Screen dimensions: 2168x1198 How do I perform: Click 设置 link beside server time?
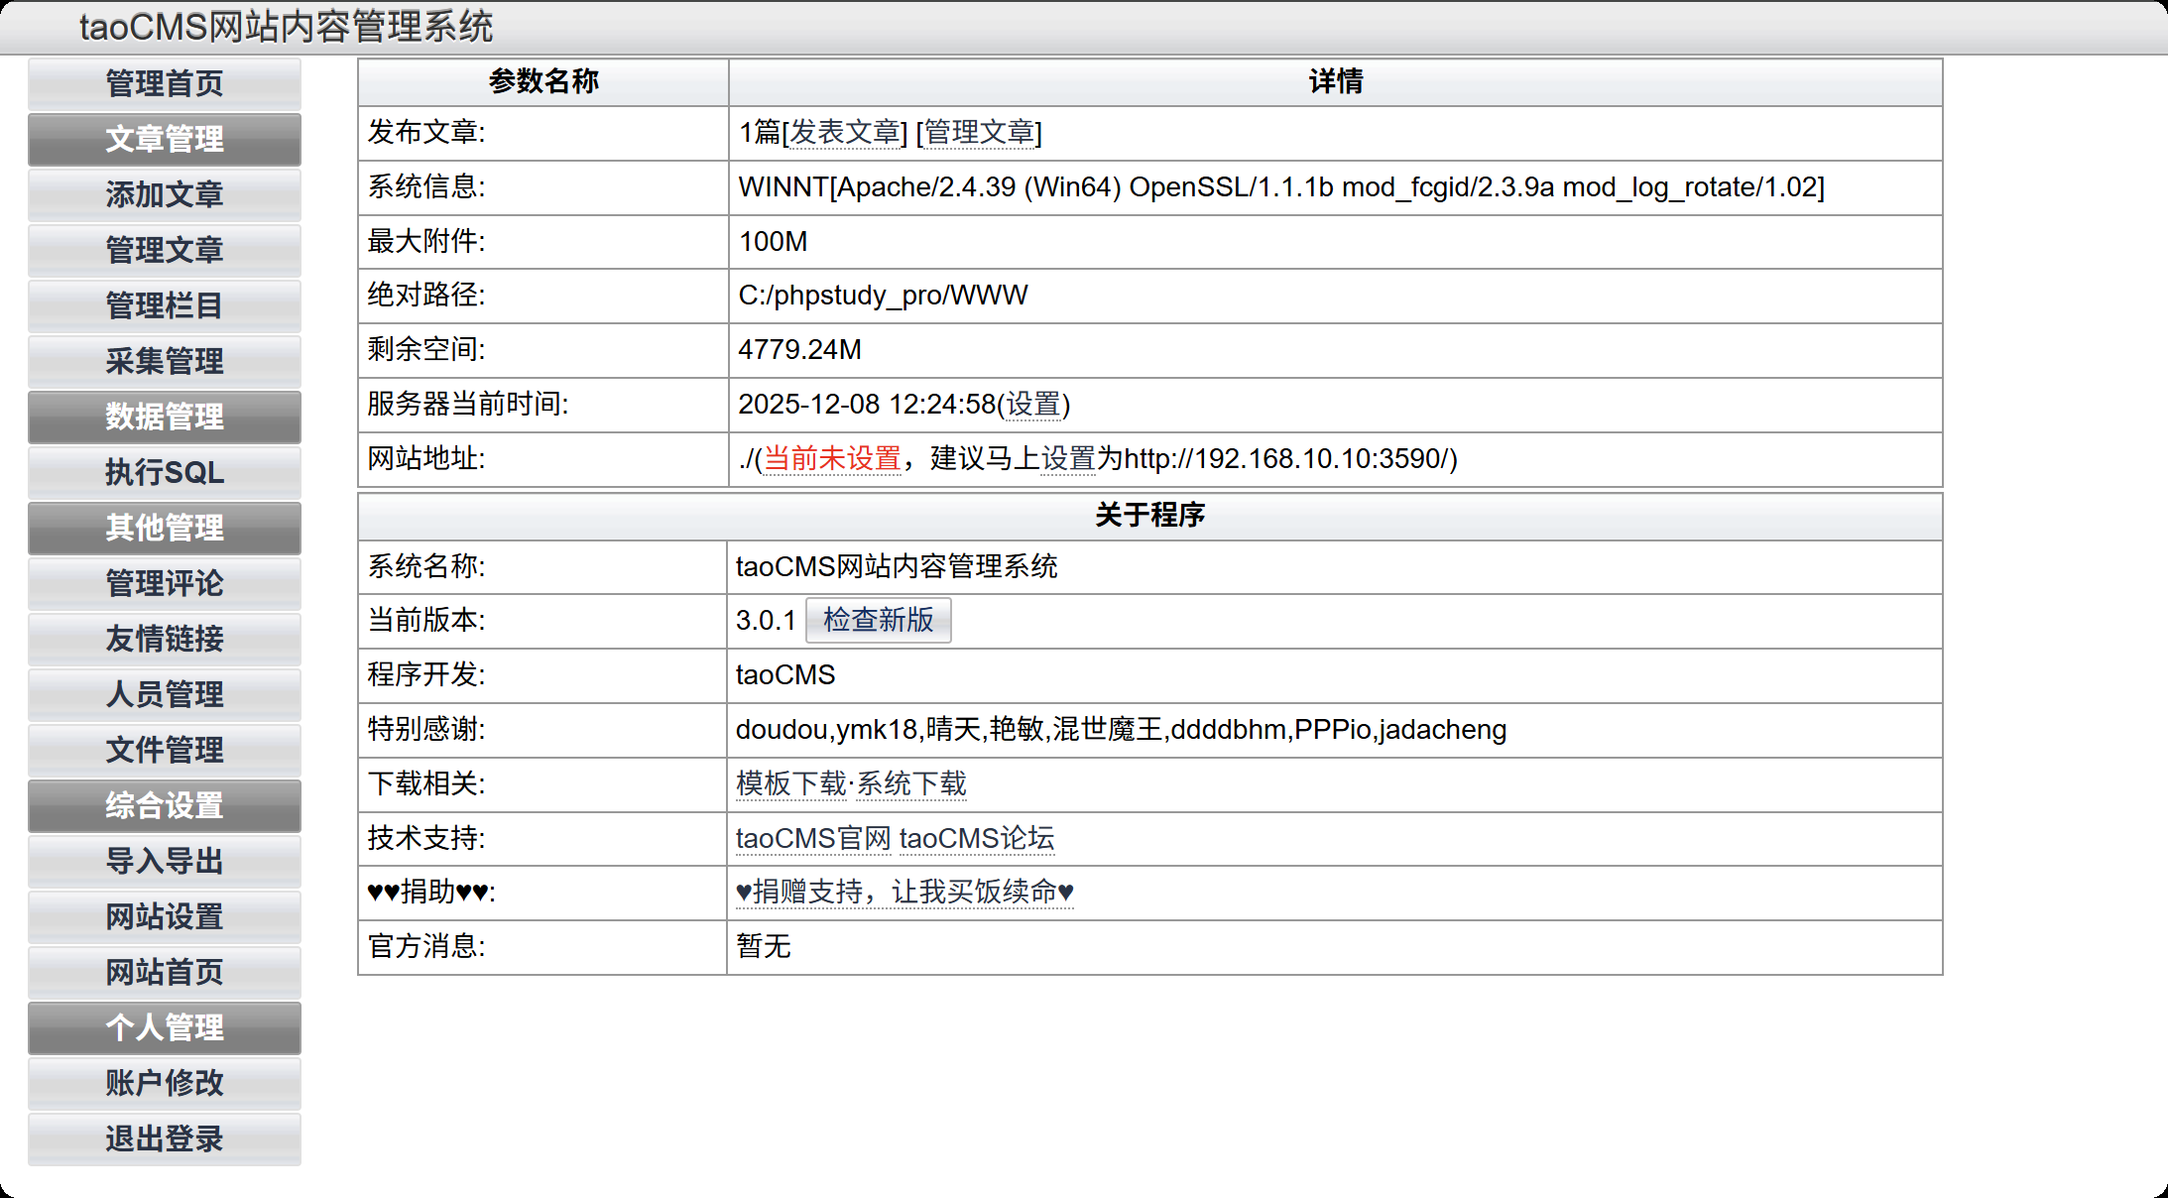[x=1033, y=405]
